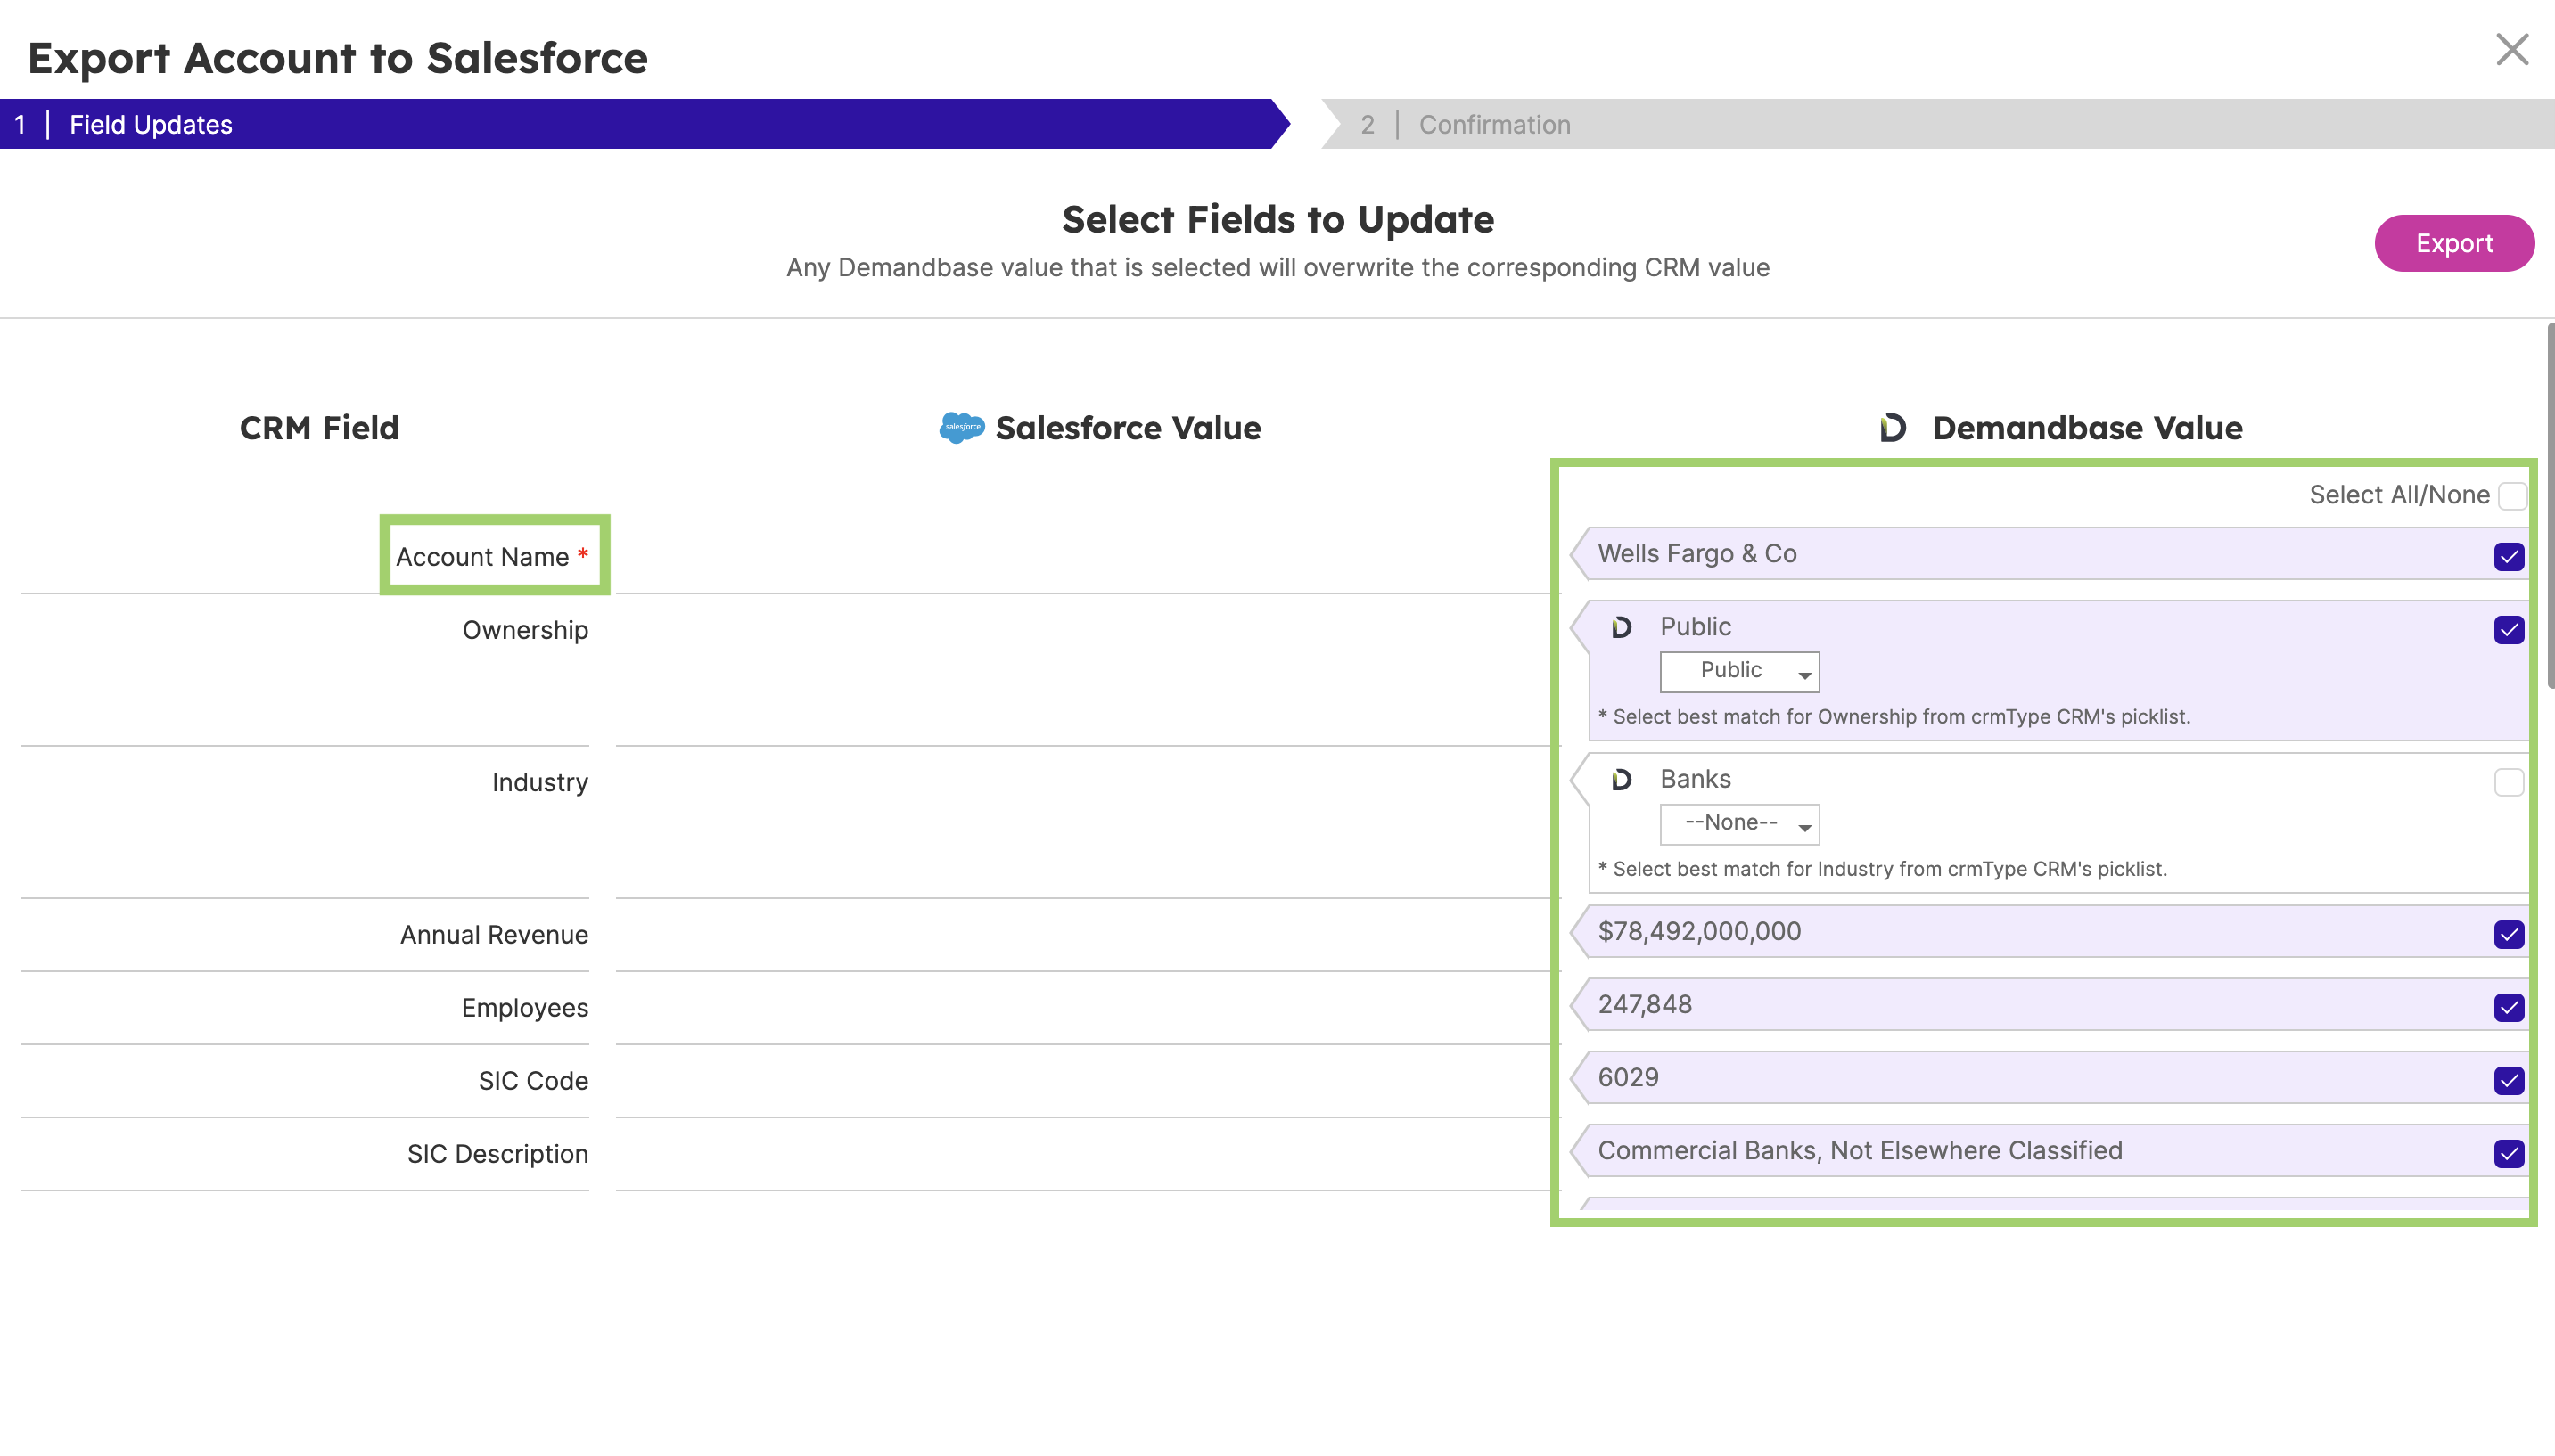Click the Demandbase logo beside column header

[x=1893, y=427]
